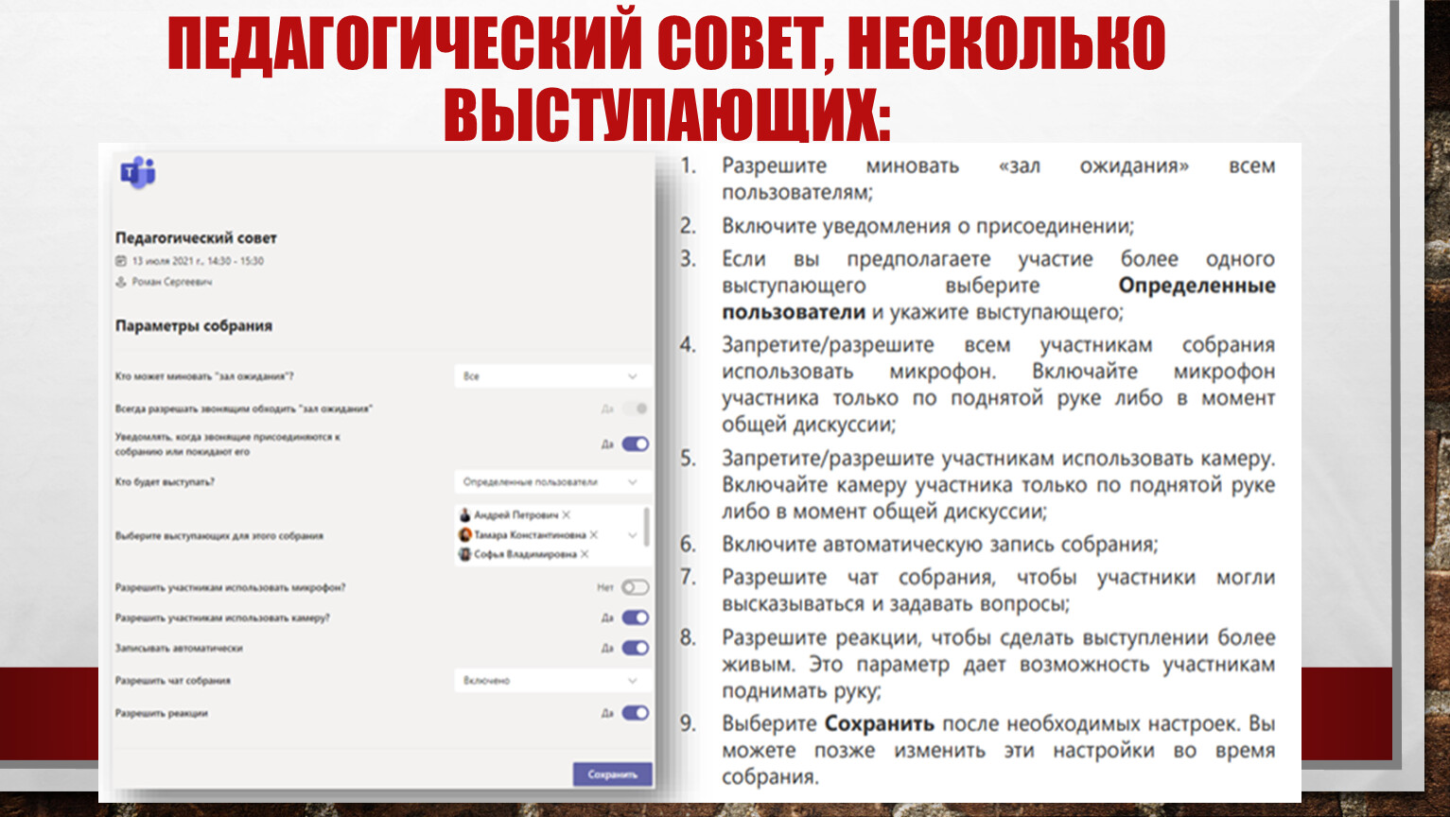Screen dimensions: 1450x817
Task: Click the date text '13 июля 2021 г., 14:30 - 15:30'
Action: 198,261
